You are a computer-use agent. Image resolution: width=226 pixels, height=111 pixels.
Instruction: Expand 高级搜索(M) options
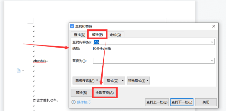tap(87, 81)
